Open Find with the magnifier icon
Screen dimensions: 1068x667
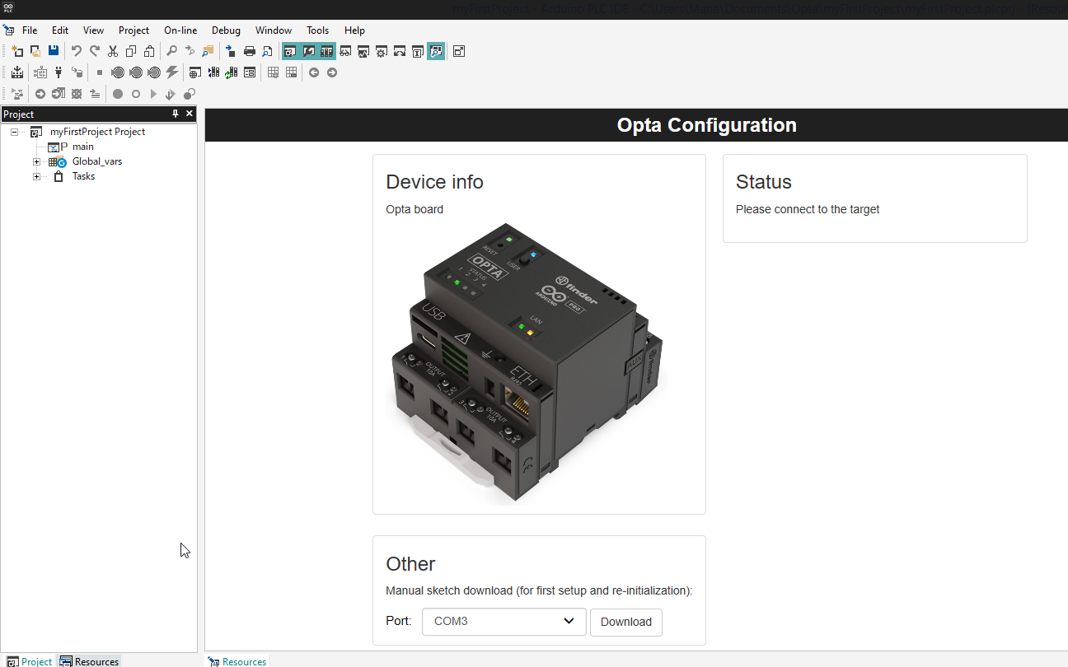click(172, 51)
